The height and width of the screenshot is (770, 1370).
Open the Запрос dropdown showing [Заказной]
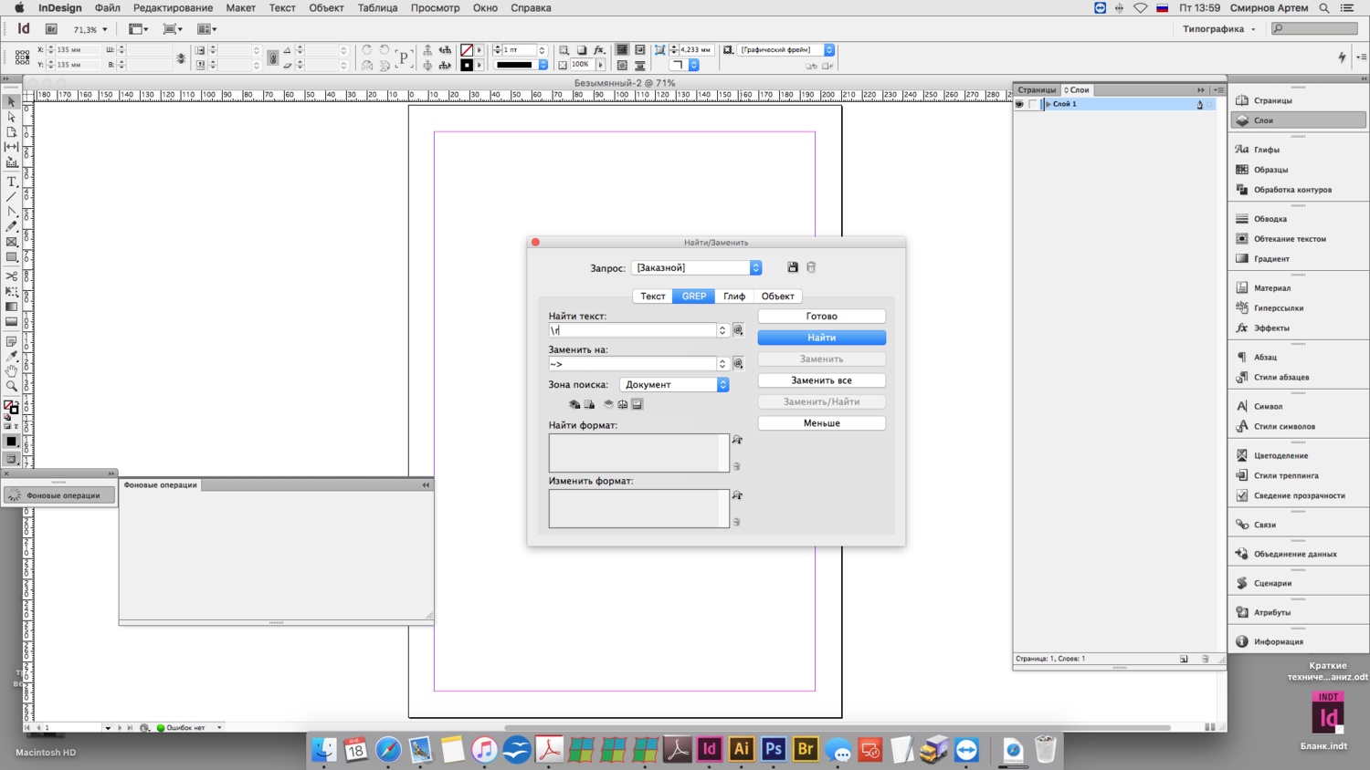(x=696, y=267)
